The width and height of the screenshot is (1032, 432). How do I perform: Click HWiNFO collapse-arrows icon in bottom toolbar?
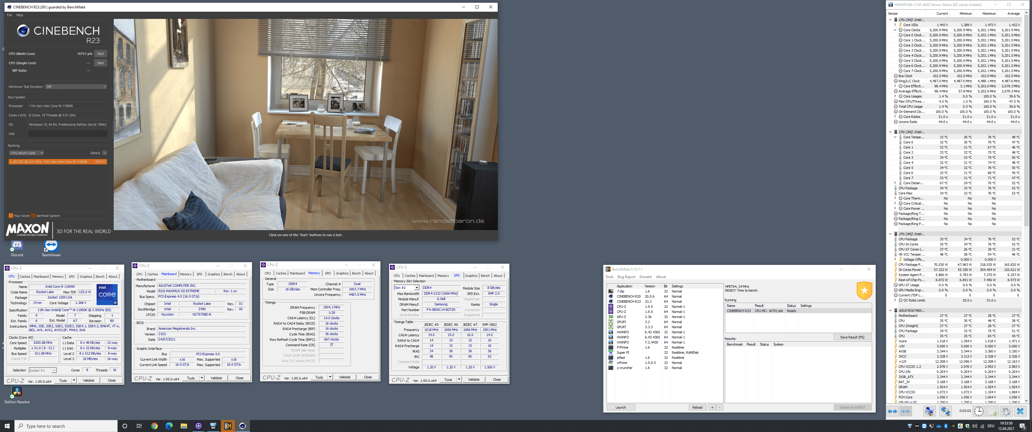click(x=906, y=411)
